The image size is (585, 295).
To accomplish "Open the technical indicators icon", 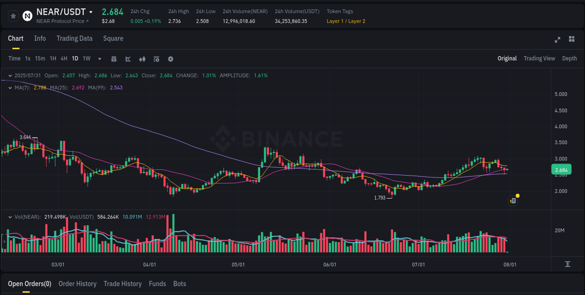I will point(156,59).
